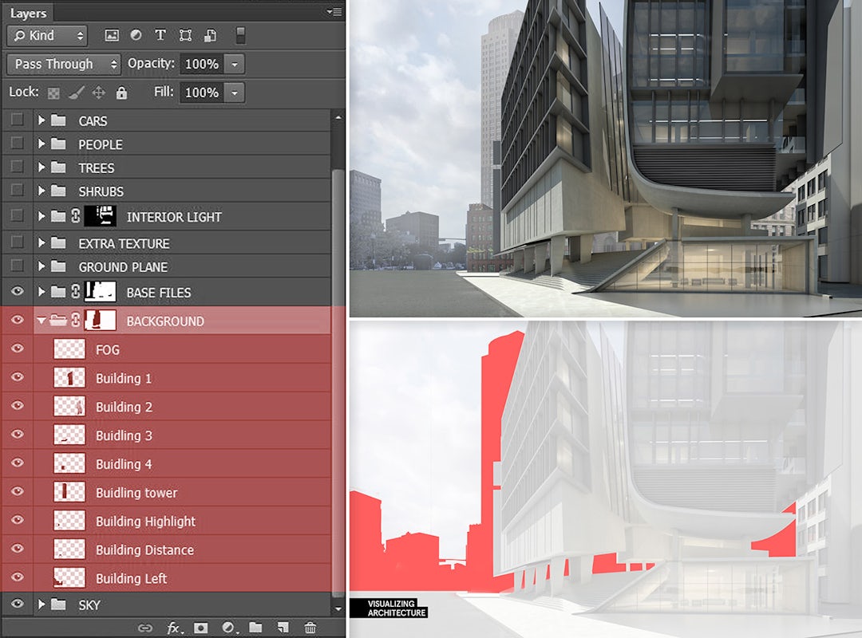Open the Opacity slider
862x638 pixels.
235,64
